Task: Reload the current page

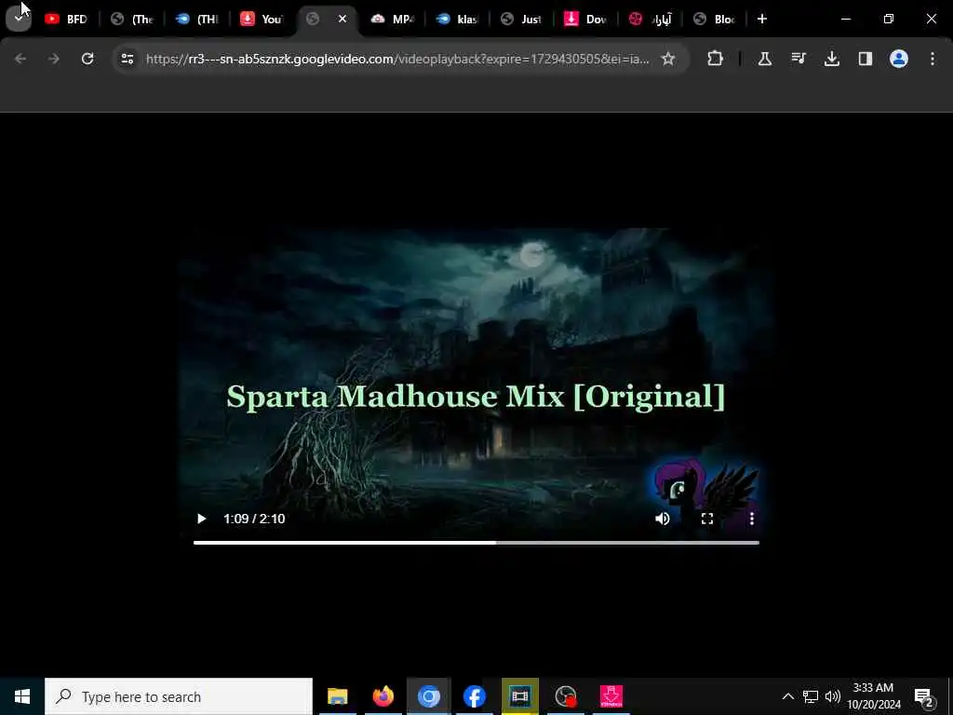Action: [x=87, y=59]
